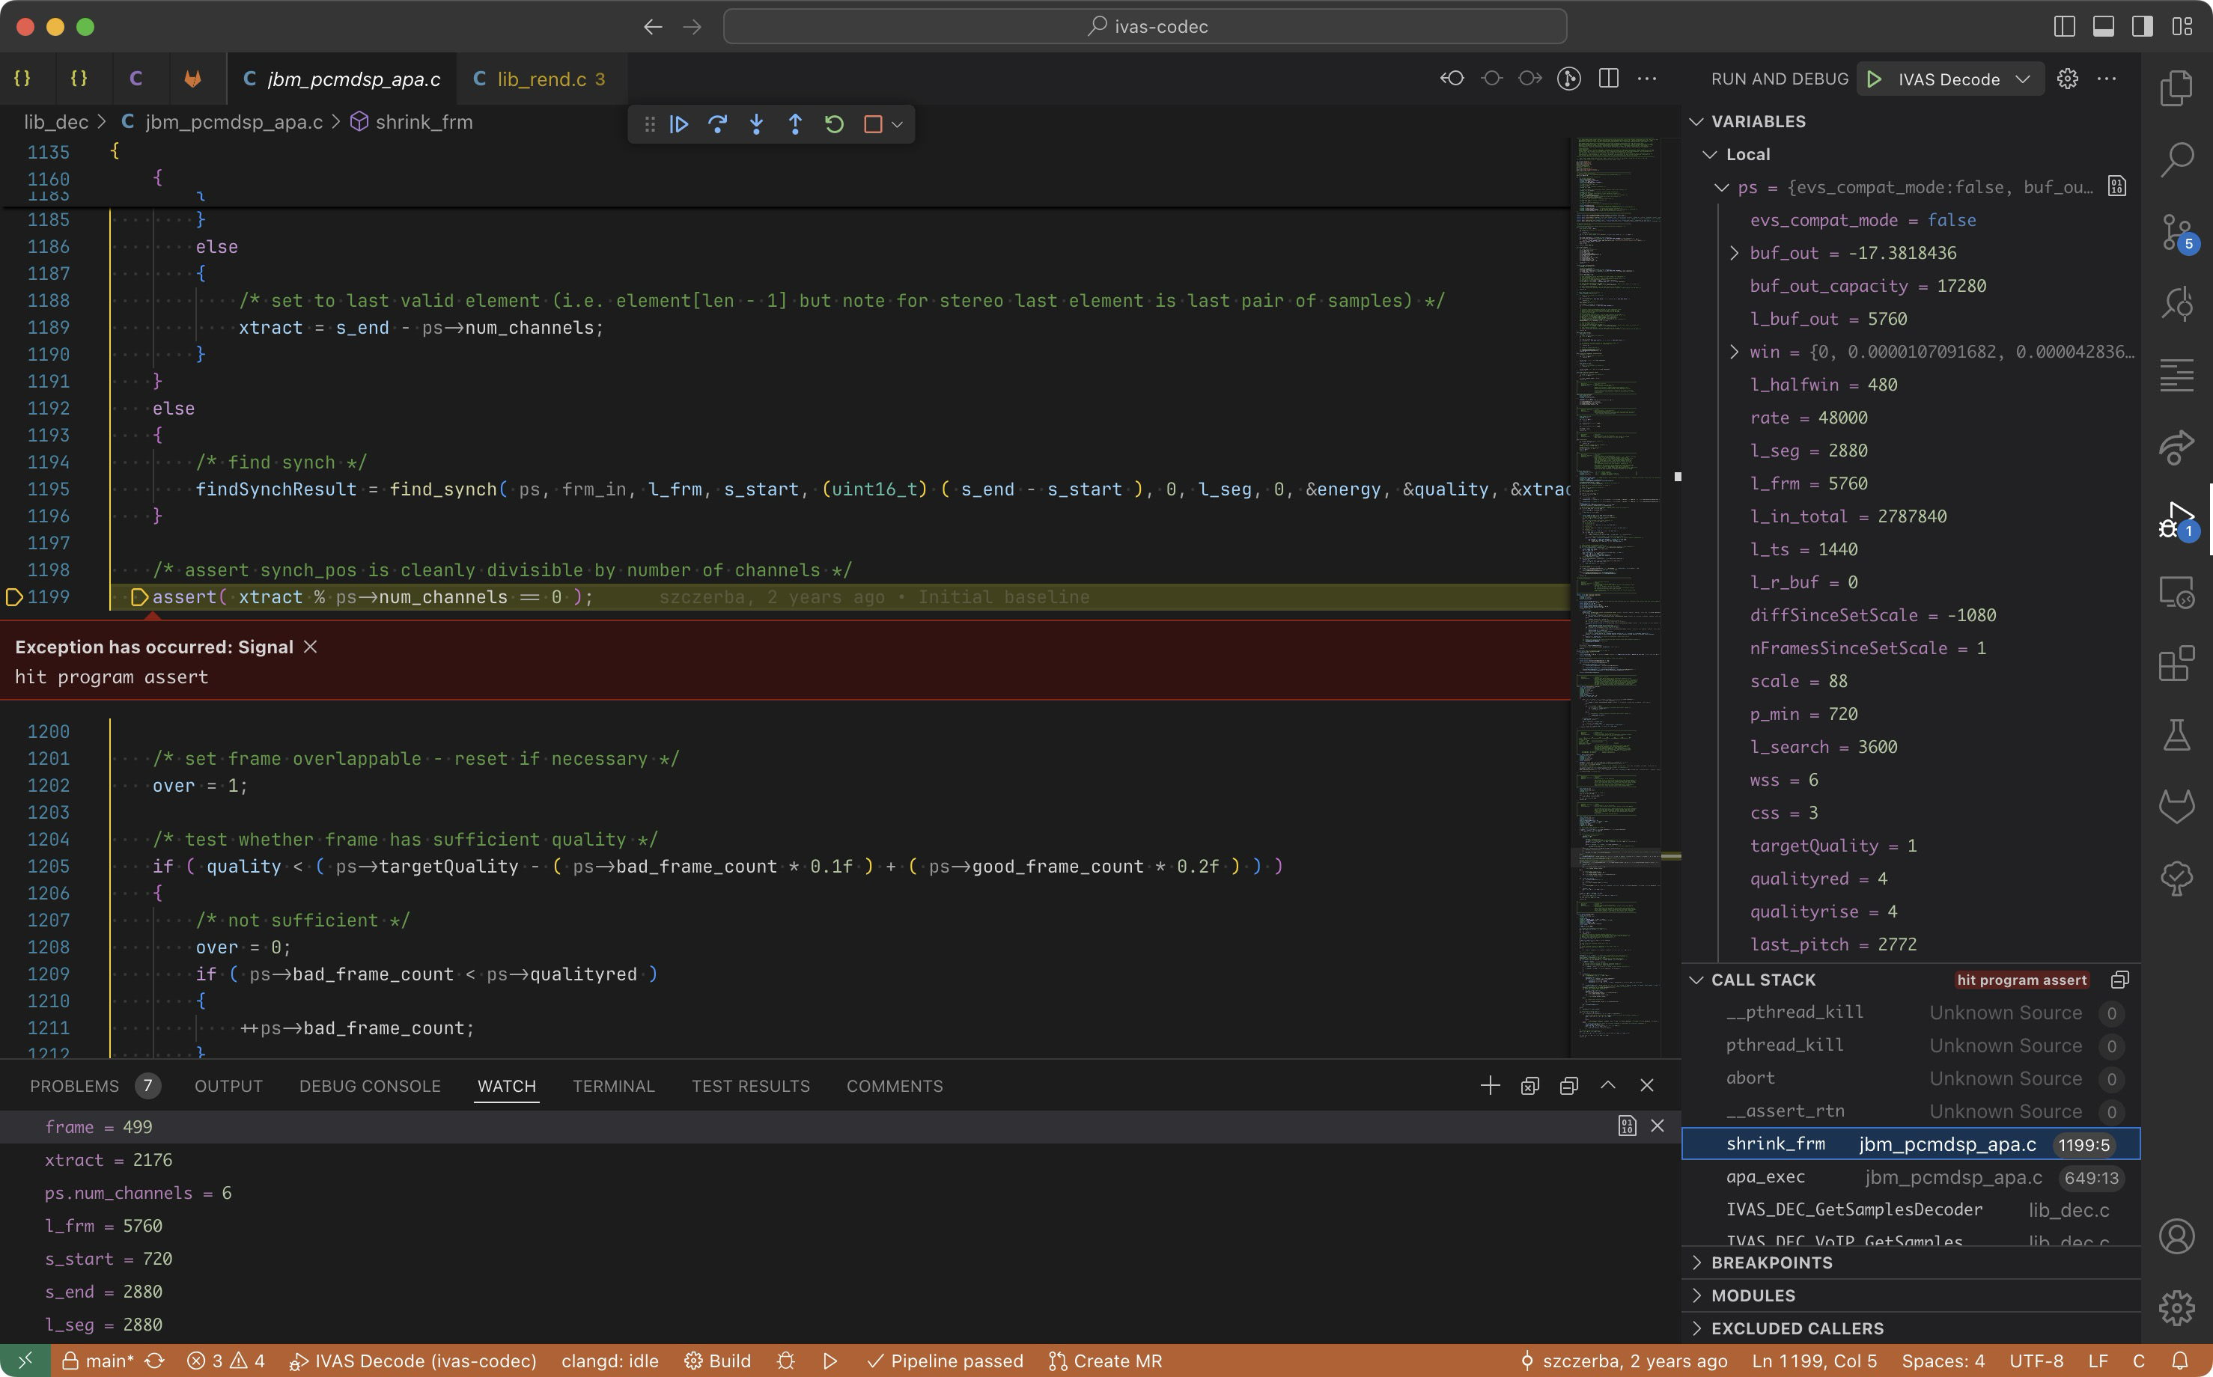
Task: Switch to the DEBUG CONSOLE tab
Action: pos(369,1086)
